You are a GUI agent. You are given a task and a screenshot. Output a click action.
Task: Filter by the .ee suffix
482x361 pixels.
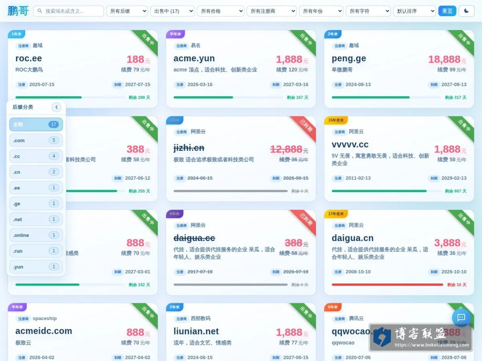(x=36, y=188)
